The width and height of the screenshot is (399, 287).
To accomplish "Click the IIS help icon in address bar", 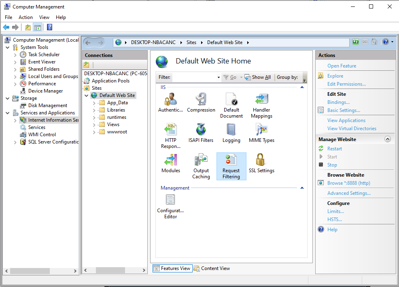I will (386, 42).
